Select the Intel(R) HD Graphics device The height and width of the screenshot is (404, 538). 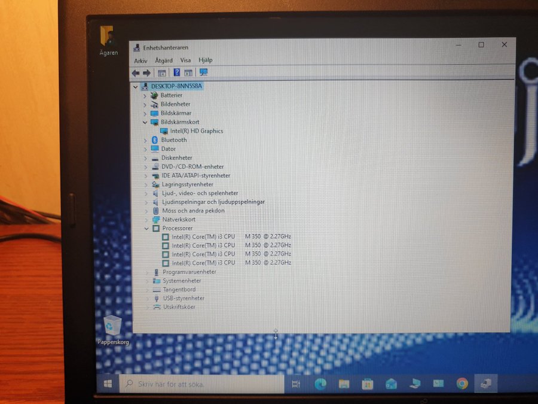(x=196, y=131)
